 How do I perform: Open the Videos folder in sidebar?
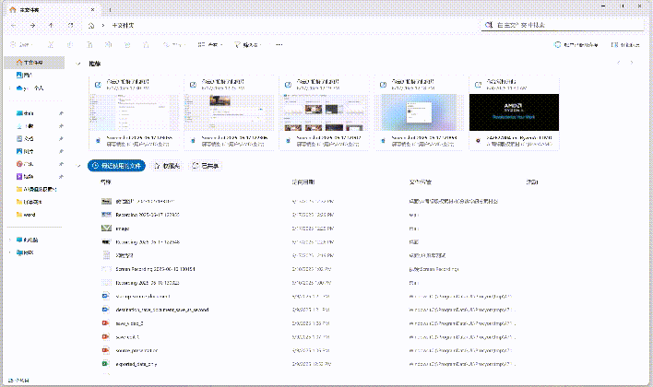click(29, 177)
